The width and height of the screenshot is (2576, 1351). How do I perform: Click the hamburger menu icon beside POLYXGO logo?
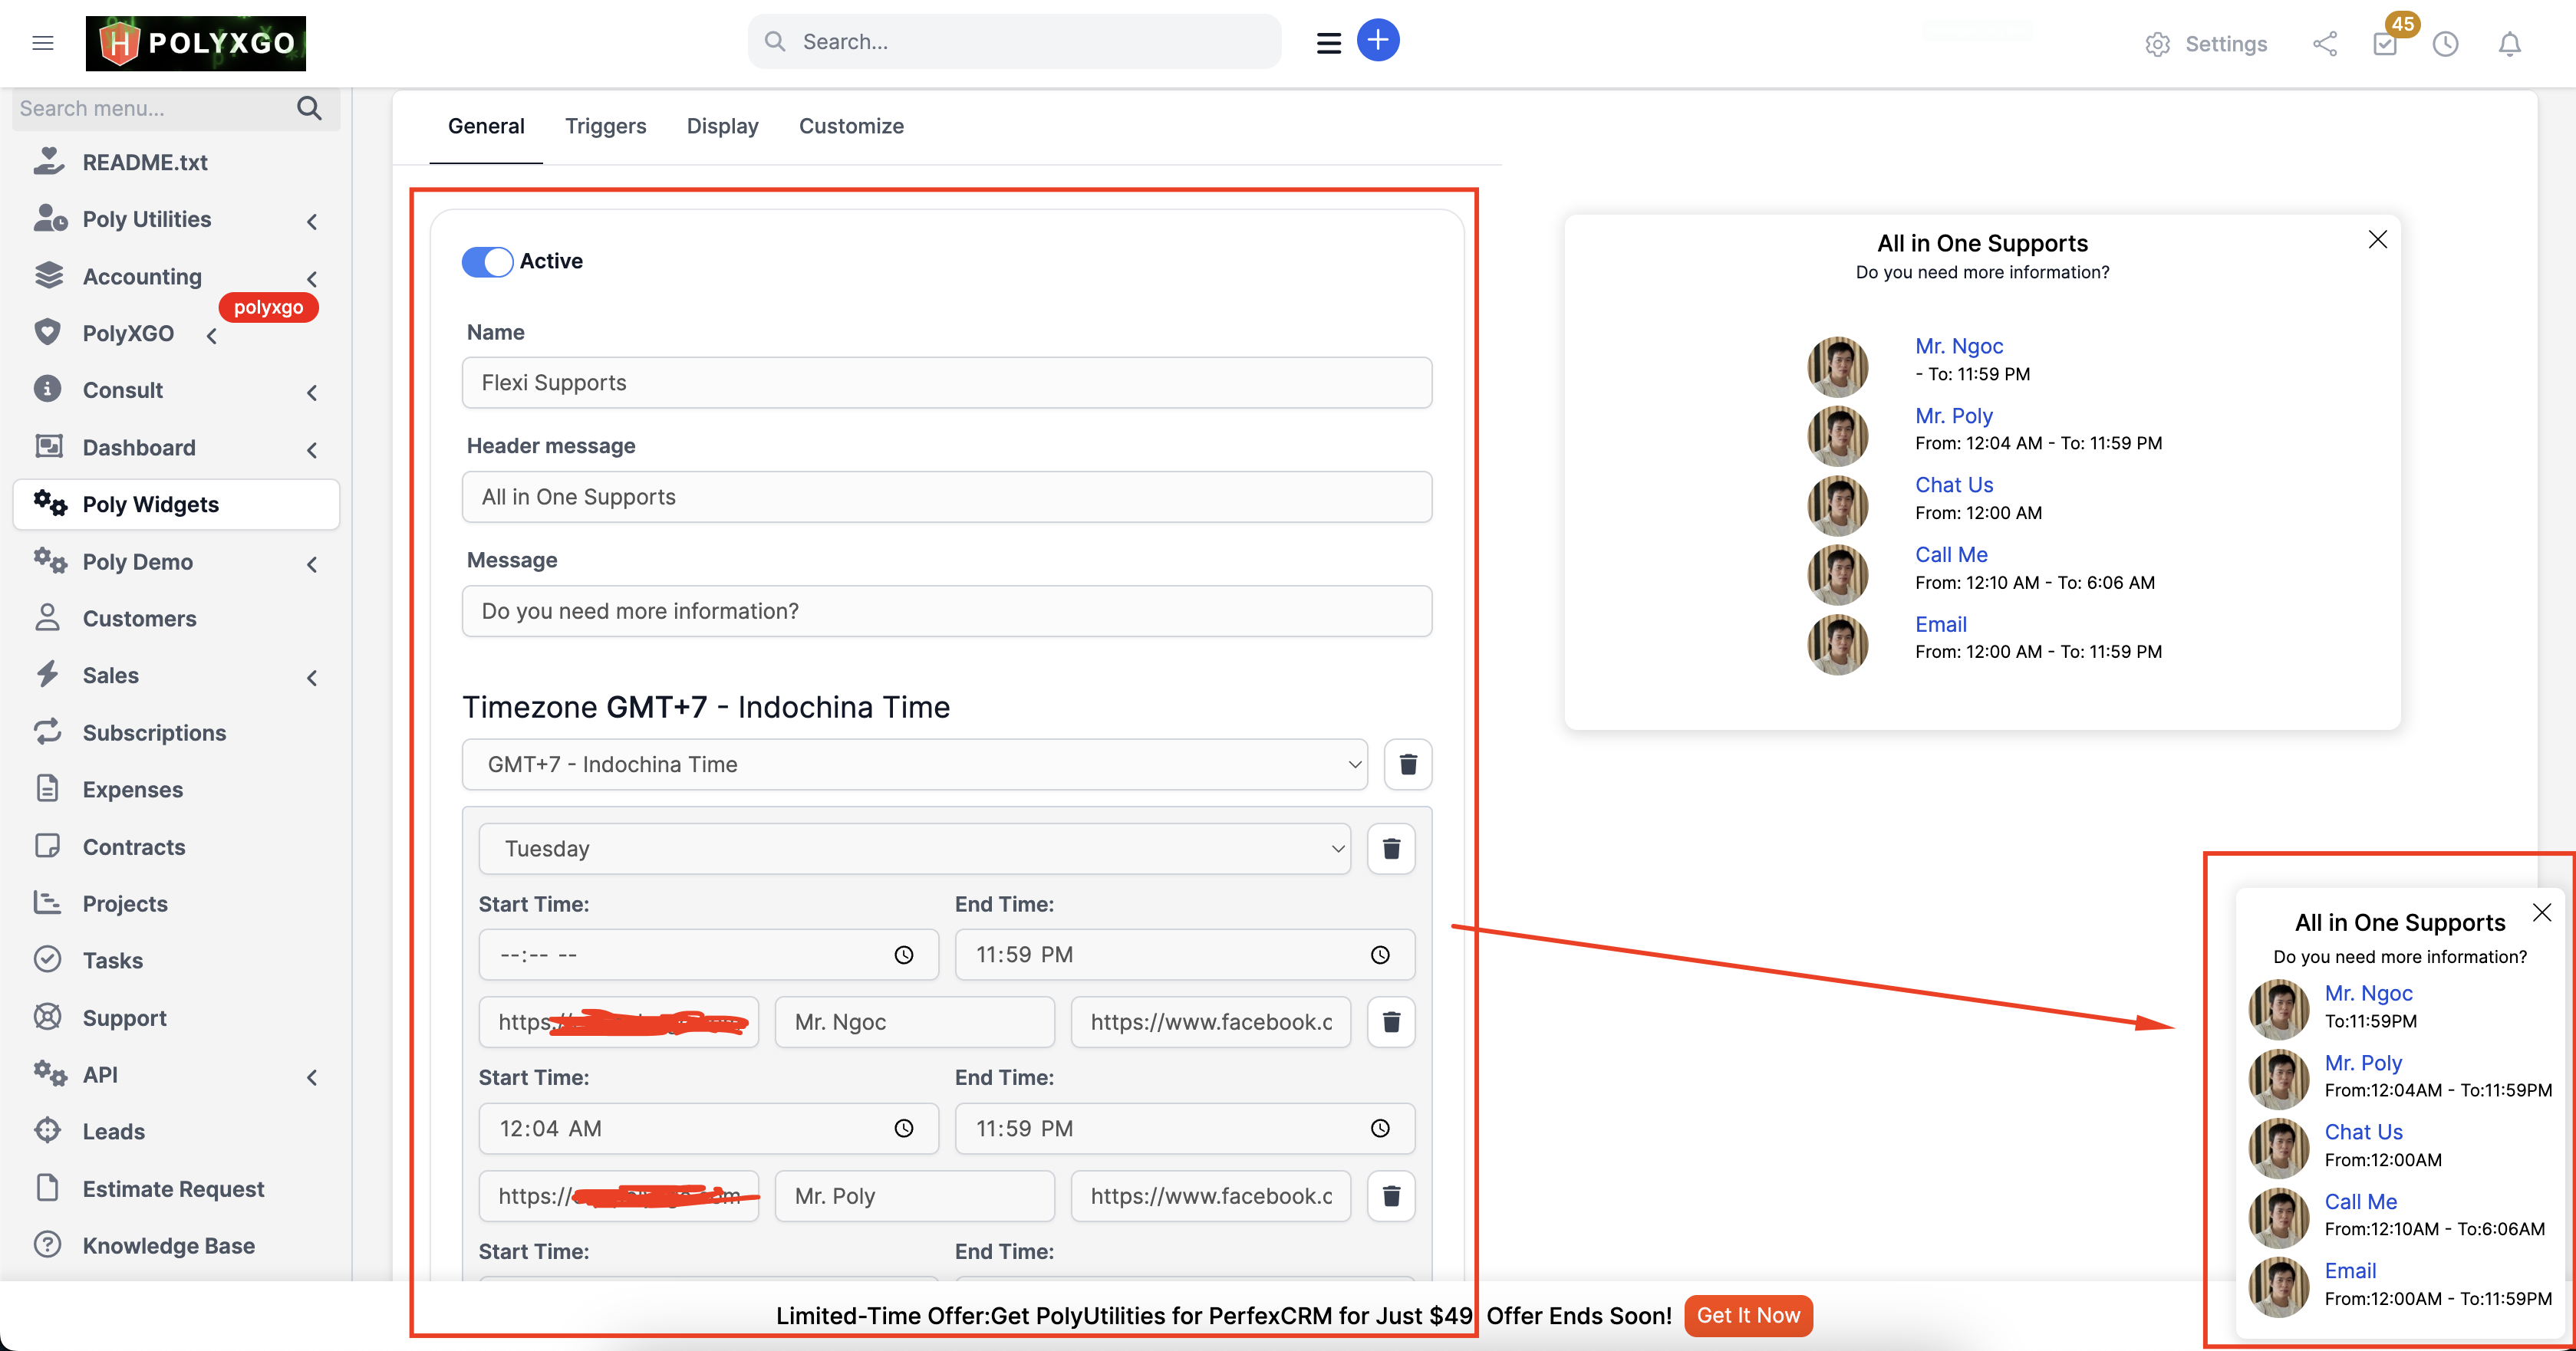(42, 43)
